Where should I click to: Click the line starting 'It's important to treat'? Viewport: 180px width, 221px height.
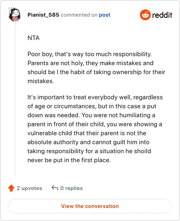tap(95, 97)
